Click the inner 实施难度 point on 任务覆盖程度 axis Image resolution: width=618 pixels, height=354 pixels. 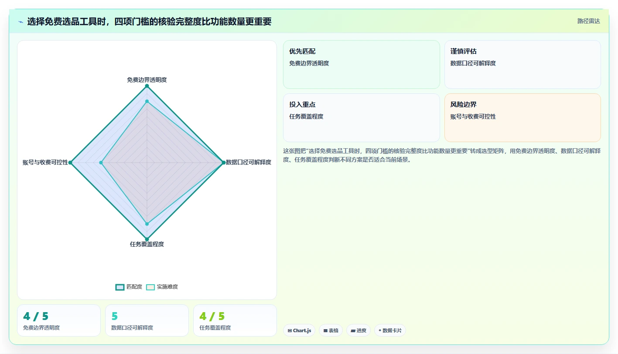[x=147, y=224]
